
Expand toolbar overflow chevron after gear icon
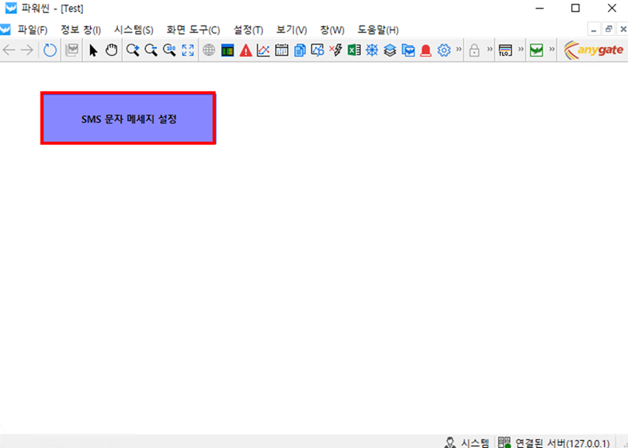(458, 49)
